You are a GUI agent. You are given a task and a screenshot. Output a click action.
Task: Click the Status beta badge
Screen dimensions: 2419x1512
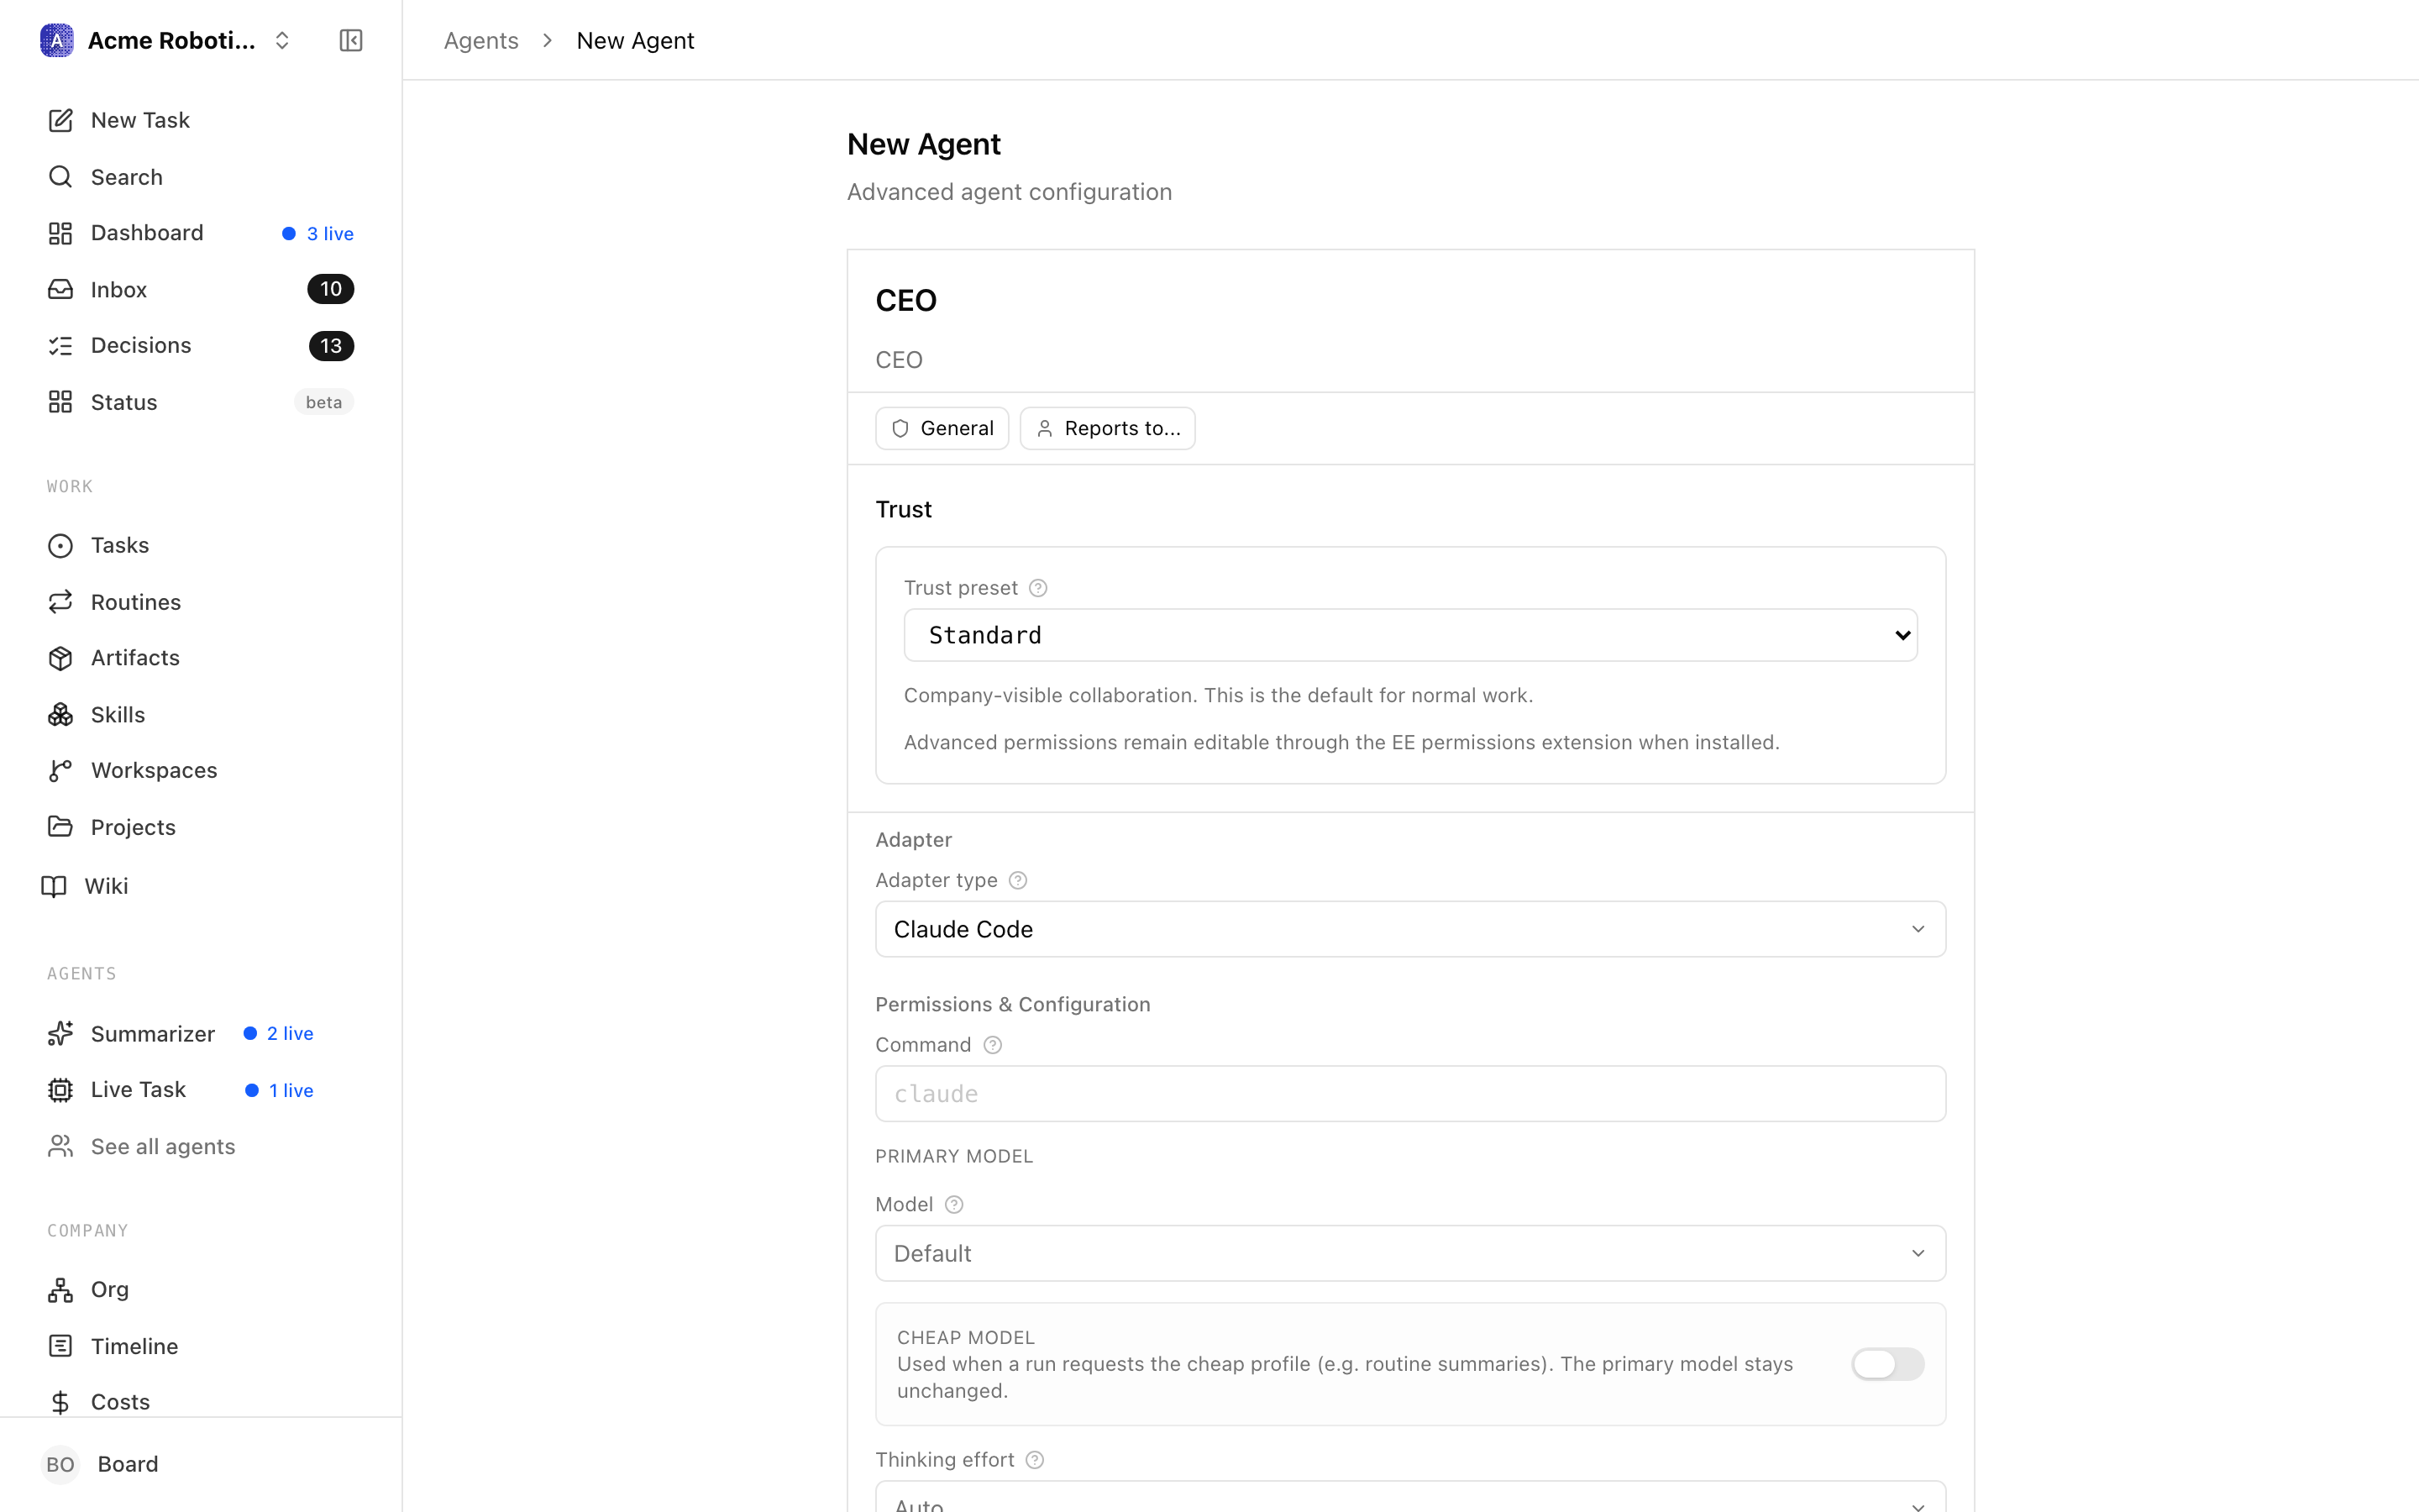[x=324, y=402]
